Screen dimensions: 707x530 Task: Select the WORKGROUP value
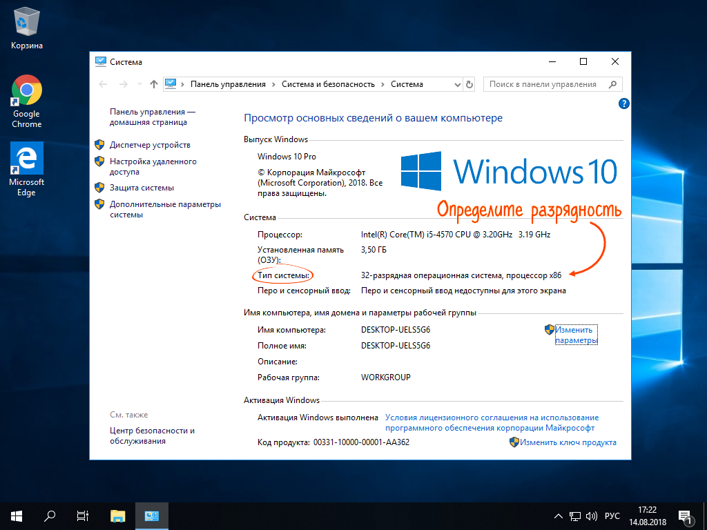pos(386,377)
